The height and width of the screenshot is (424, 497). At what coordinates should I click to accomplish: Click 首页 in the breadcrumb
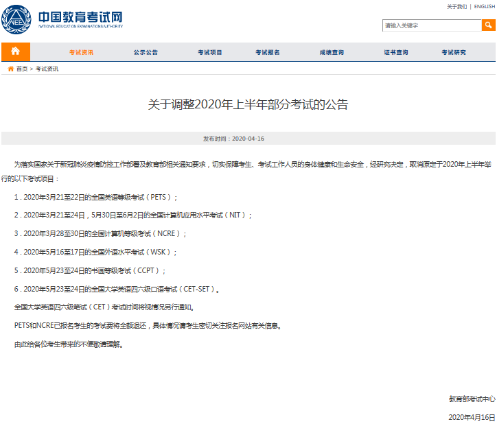(22, 69)
